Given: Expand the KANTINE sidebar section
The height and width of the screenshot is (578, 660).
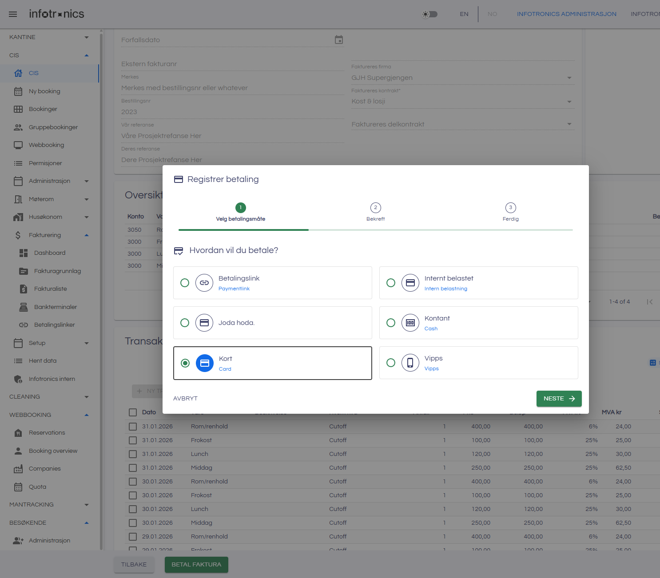Looking at the screenshot, I should click(49, 37).
